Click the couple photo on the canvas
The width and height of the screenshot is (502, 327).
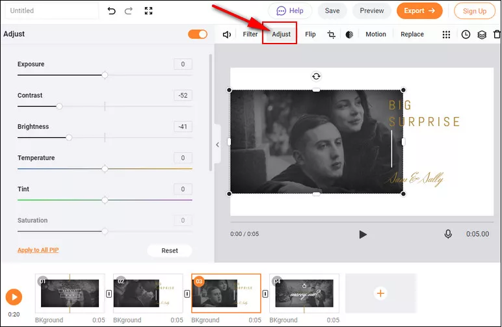tap(316, 142)
